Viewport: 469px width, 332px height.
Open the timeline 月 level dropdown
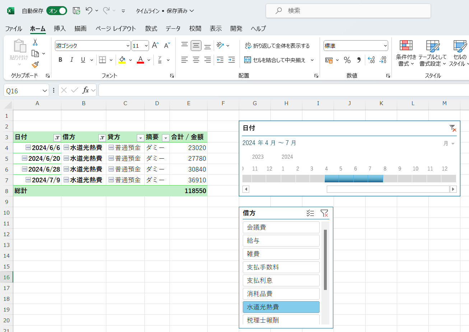pyautogui.click(x=449, y=144)
